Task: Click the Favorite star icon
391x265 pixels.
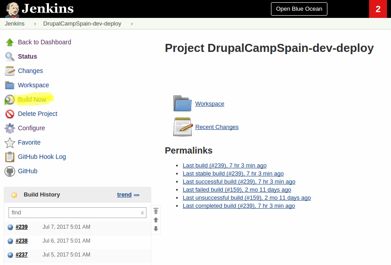Action: [10, 143]
